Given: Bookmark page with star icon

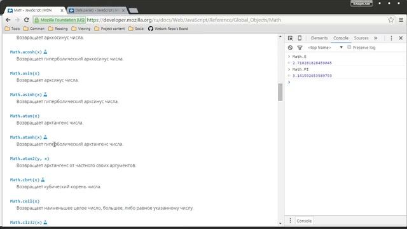Looking at the screenshot, I should 391,20.
